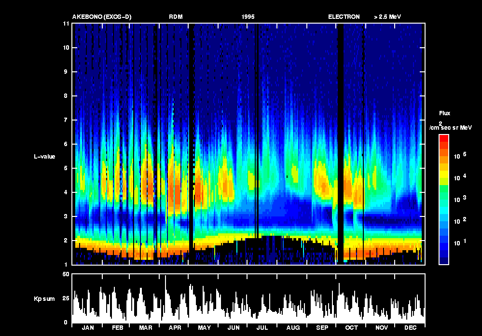
Task: Click the AKEBONO (EXOS-D) title label
Action: [x=102, y=17]
